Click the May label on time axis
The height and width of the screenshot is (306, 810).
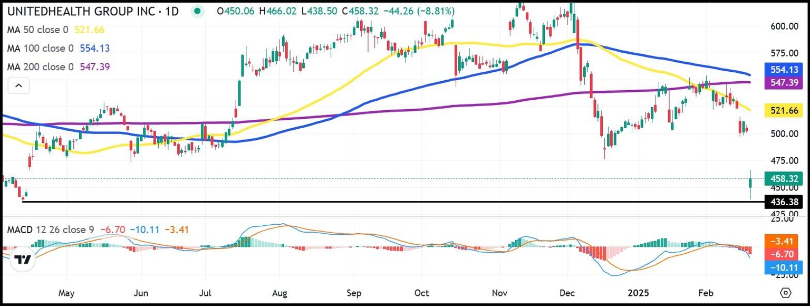coord(66,292)
